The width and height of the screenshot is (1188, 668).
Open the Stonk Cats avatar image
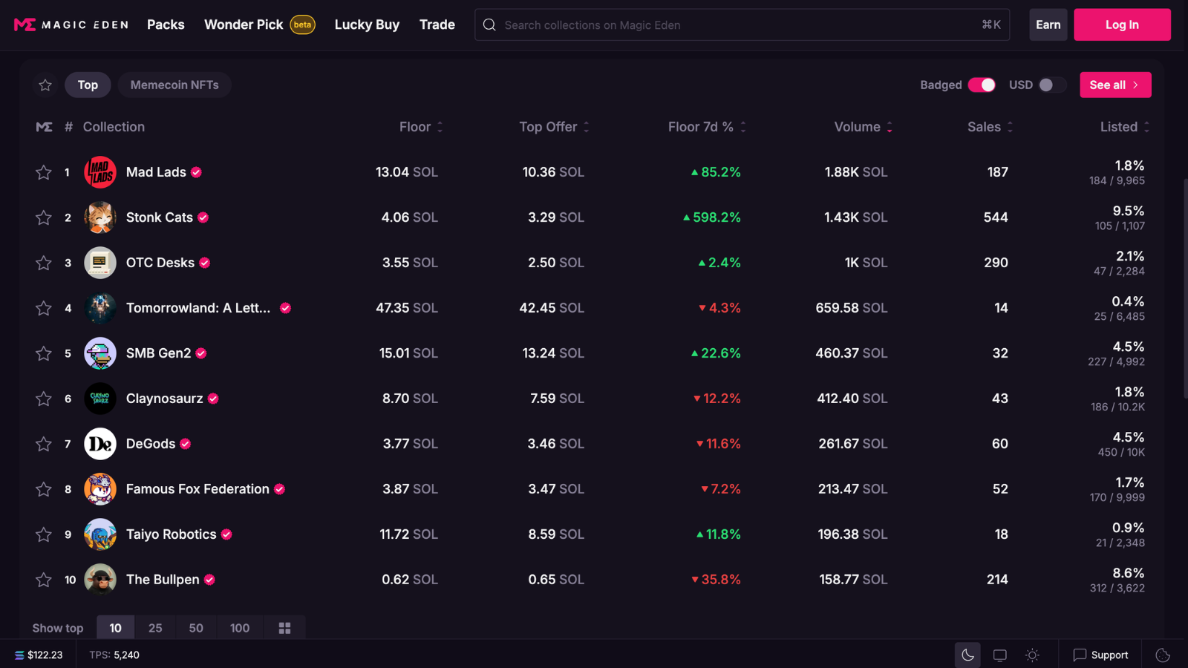pyautogui.click(x=100, y=217)
